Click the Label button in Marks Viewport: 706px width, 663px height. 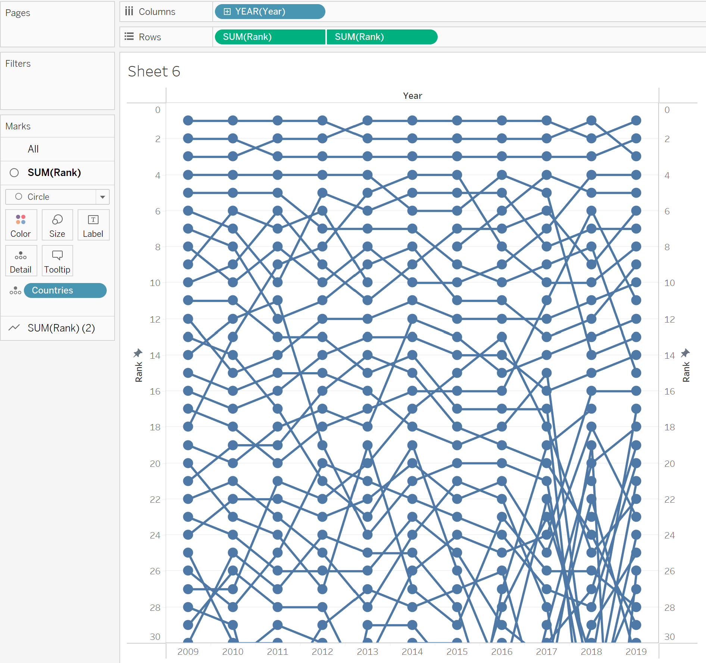tap(93, 225)
